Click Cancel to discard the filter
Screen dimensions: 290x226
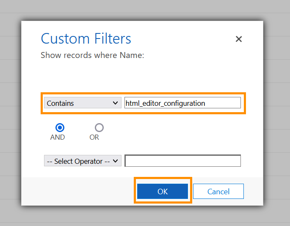(218, 191)
